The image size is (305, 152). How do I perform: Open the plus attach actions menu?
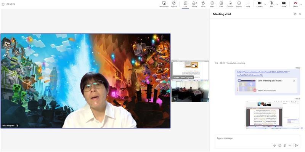[x=290, y=146]
